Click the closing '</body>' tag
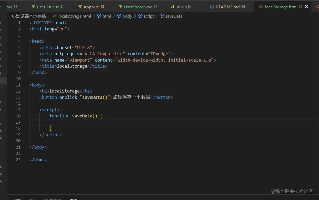 [x=38, y=147]
